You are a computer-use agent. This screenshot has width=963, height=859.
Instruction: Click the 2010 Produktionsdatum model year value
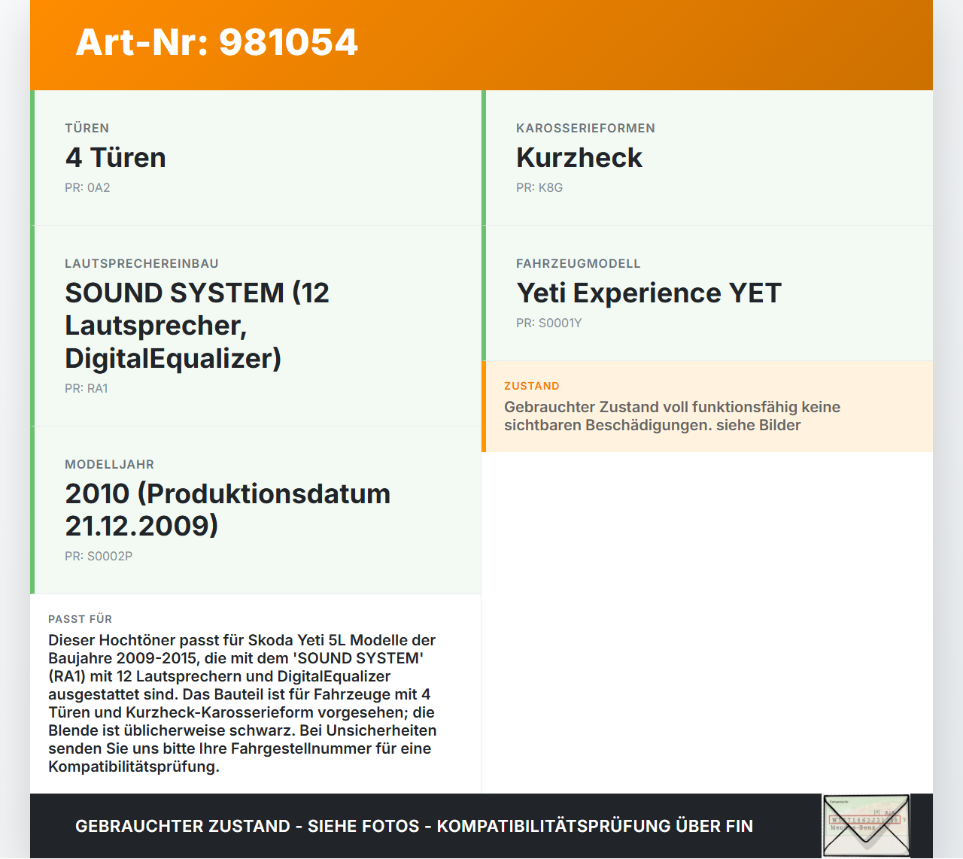coord(227,509)
